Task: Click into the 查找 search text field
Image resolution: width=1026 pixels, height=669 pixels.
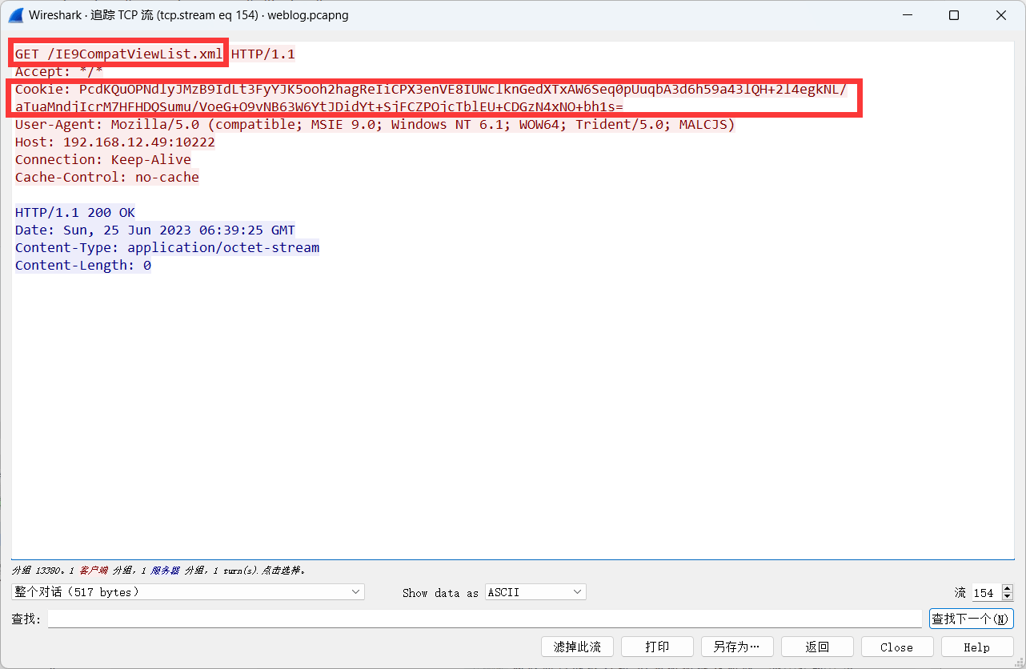Action: pos(484,619)
